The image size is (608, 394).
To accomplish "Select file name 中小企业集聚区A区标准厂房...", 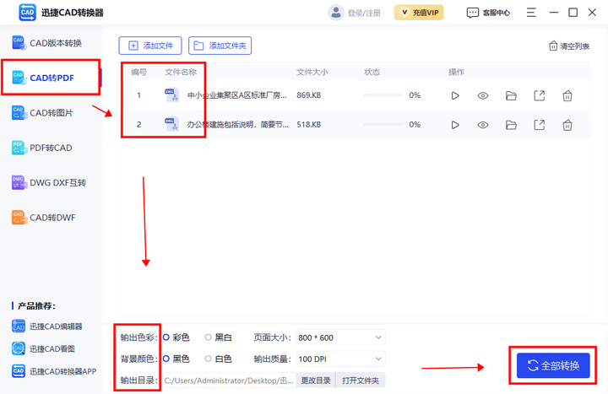I will (x=237, y=95).
